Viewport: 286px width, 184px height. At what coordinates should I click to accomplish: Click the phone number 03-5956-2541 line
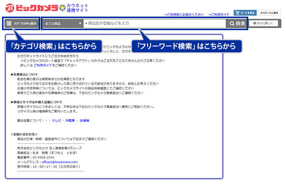36,157
